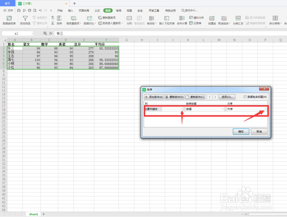Click 分类汇总 subtotal tool
287x217 pixels.
point(238,20)
